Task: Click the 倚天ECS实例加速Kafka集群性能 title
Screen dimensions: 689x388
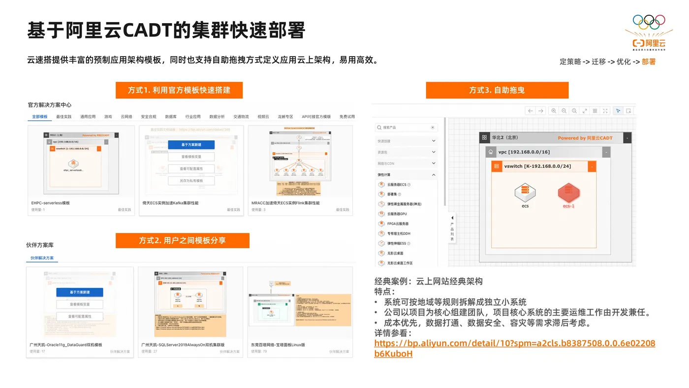Action: click(x=170, y=203)
